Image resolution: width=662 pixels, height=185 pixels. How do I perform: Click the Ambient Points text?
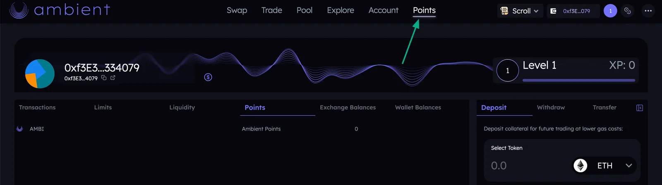(261, 129)
